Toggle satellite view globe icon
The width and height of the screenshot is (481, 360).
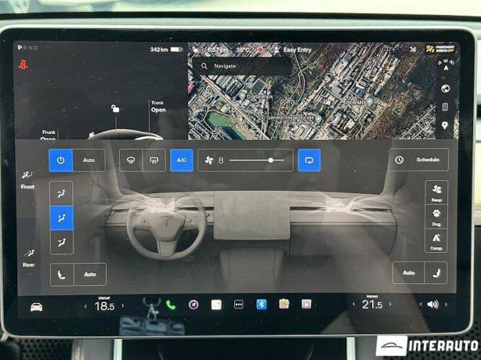pos(445,89)
